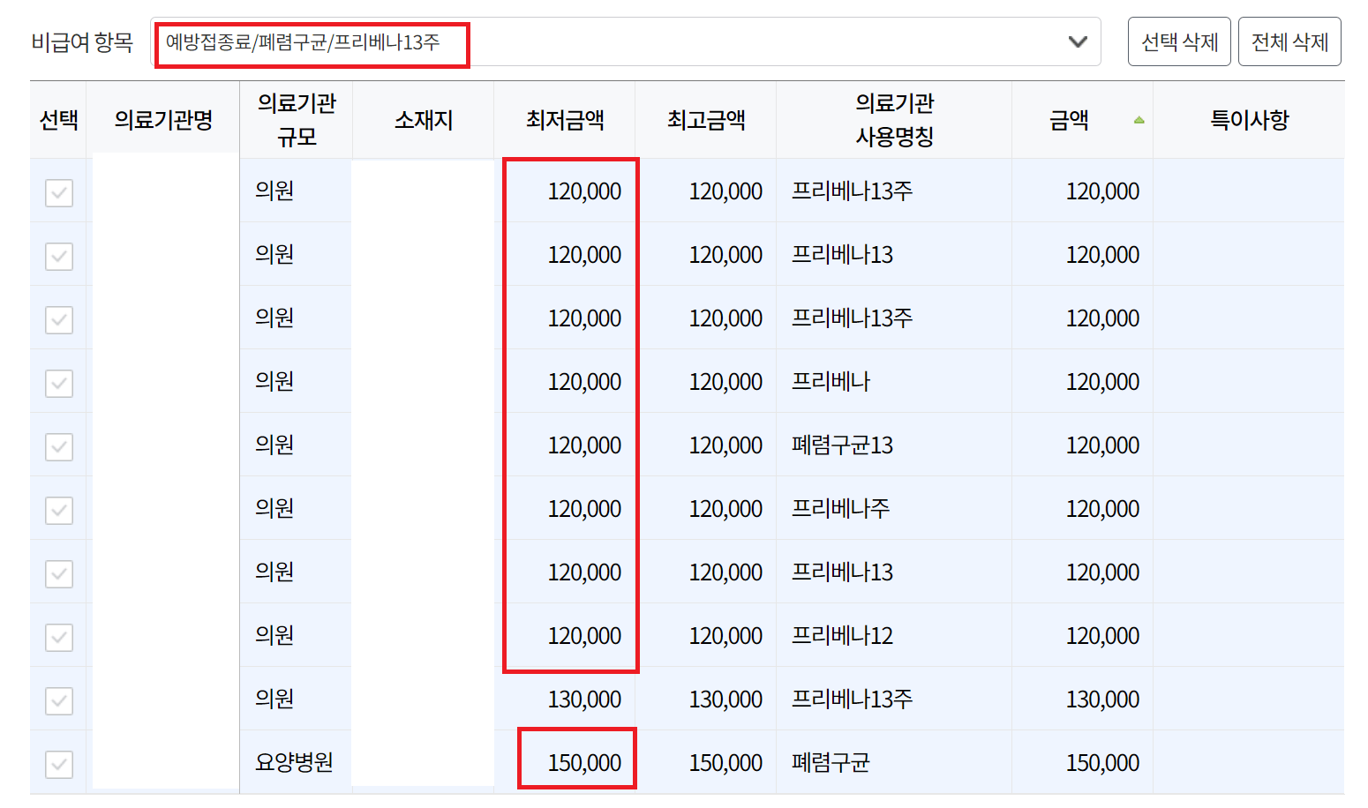Screen dimensions: 1368x808
Task: Select 130,000 in the 최저금액 column
Action: tap(584, 700)
